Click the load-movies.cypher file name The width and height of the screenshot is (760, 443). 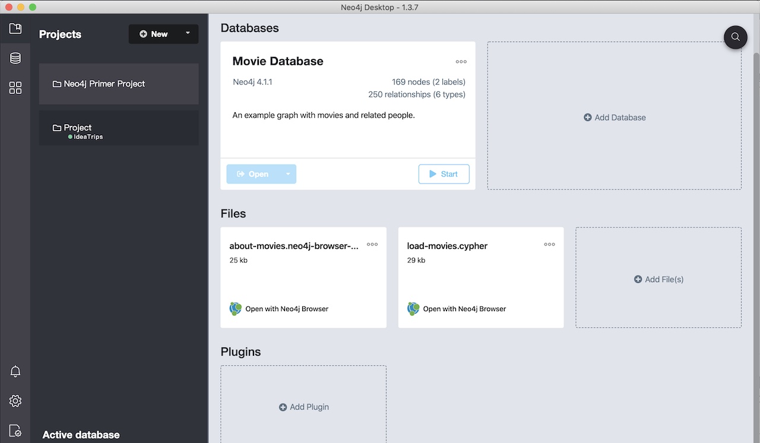[x=447, y=246]
